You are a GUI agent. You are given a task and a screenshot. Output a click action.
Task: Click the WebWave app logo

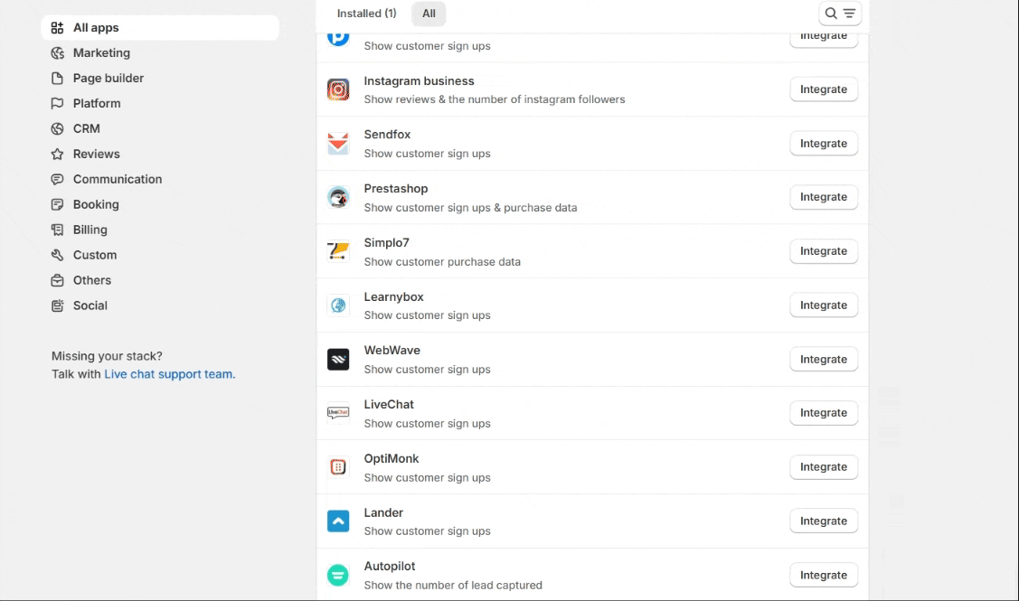click(338, 360)
